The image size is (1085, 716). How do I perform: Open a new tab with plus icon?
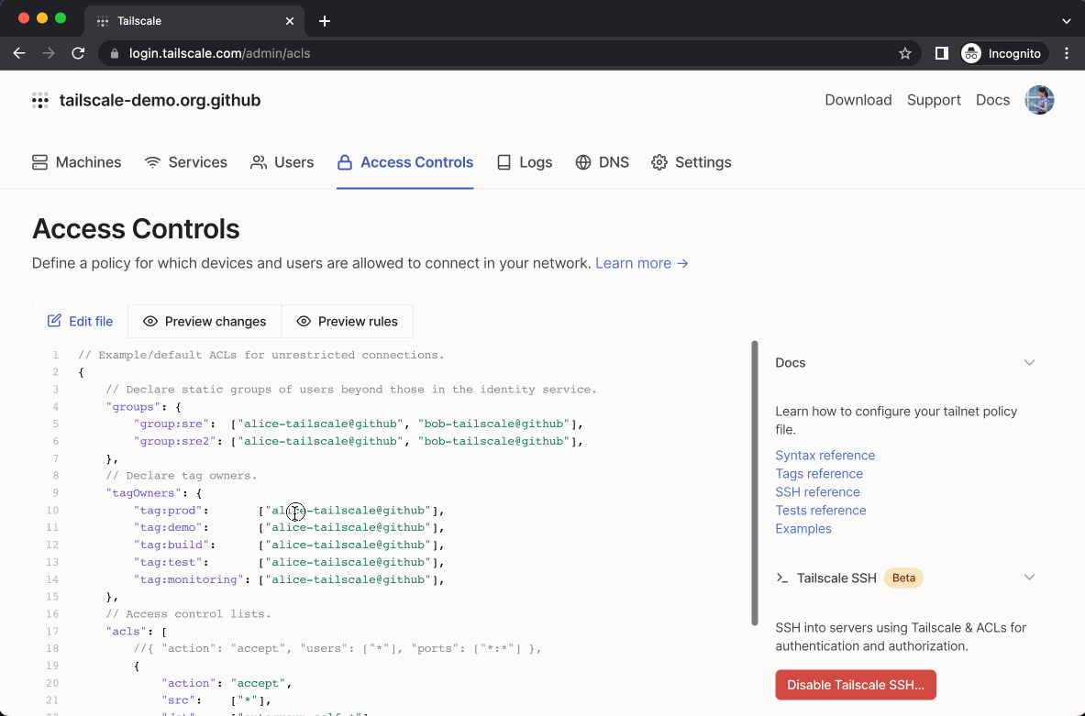(325, 21)
